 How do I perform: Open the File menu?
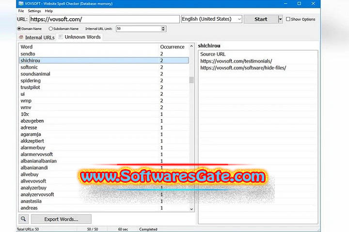click(21, 11)
